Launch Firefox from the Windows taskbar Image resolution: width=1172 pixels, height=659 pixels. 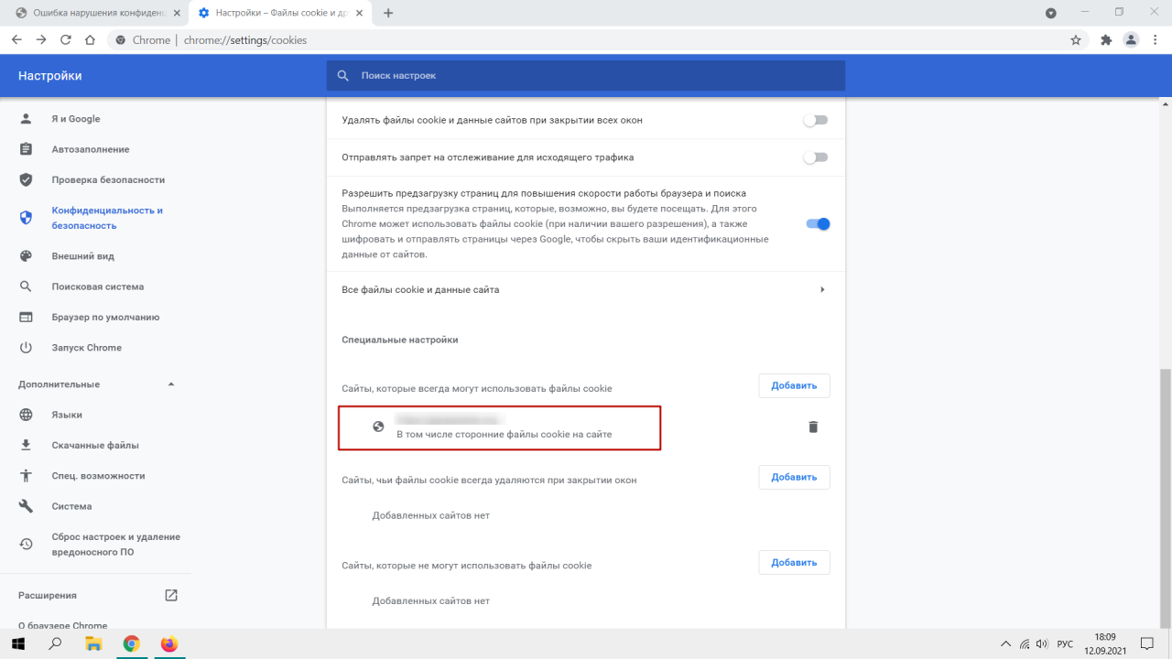tap(168, 643)
